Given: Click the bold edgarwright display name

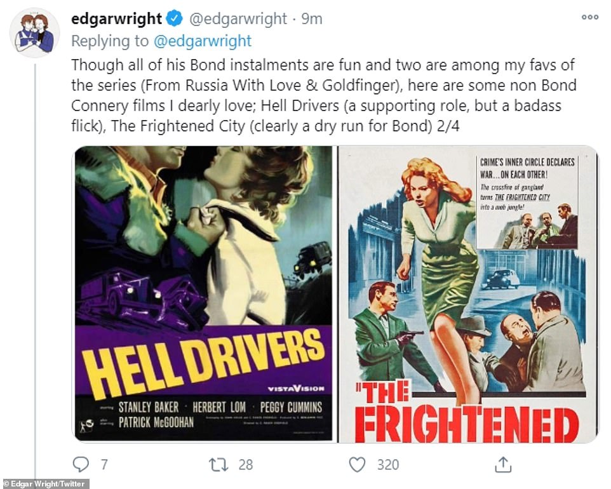Looking at the screenshot, I should pyautogui.click(x=116, y=18).
